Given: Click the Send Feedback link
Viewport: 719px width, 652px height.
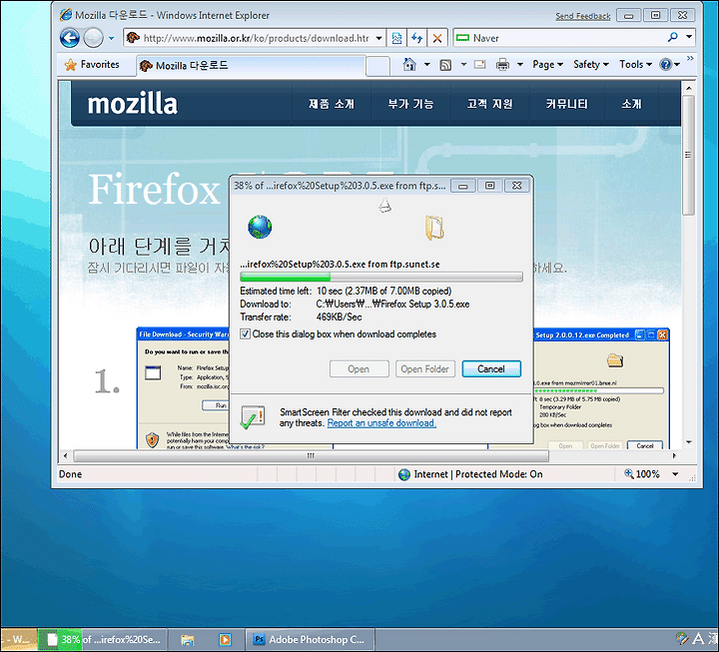Looking at the screenshot, I should 583,16.
